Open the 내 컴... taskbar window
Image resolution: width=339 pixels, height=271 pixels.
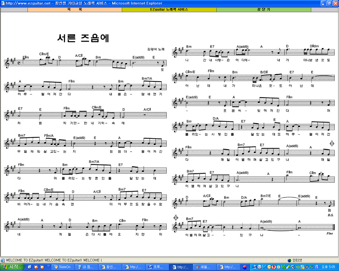[x=87, y=267]
